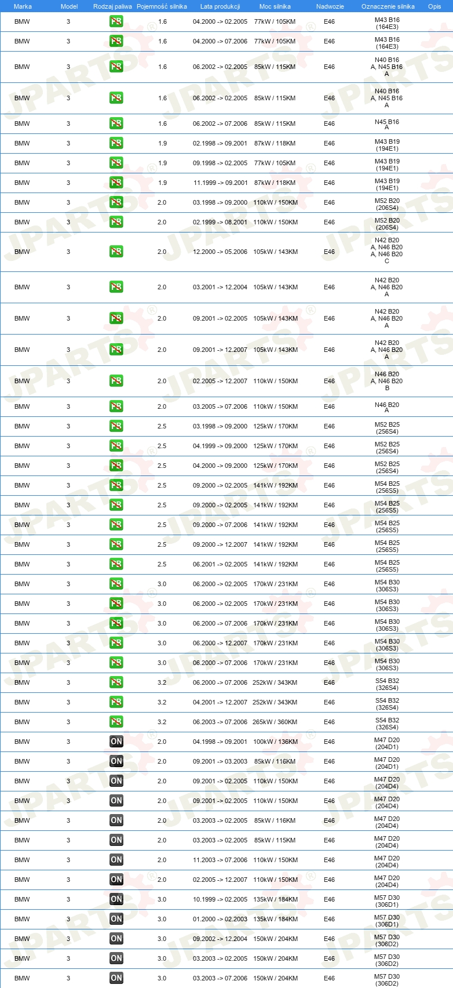Select petrol icon in 02.1999 -> 08.2001 row
453x988 pixels.
116,222
